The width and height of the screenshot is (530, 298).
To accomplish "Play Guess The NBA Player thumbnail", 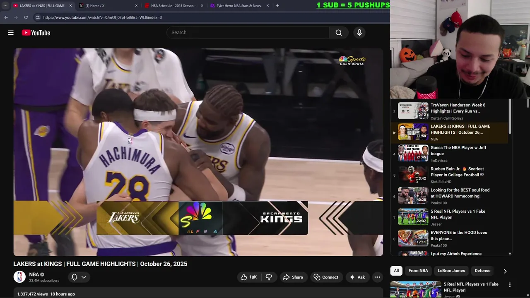I will click(x=413, y=153).
